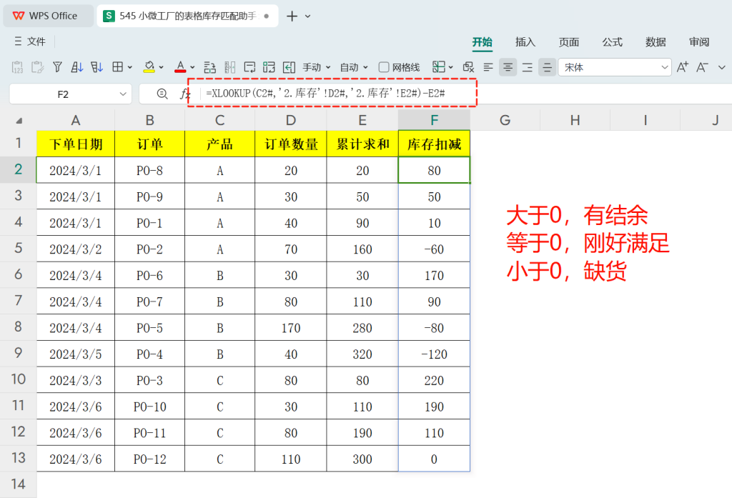
Task: Switch to the 审阅 tab
Action: click(x=699, y=42)
